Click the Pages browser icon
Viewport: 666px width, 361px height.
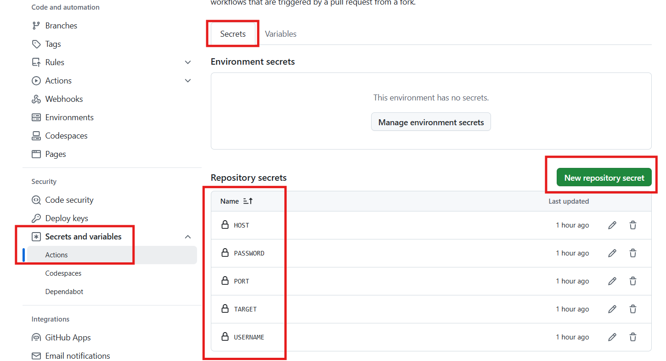pyautogui.click(x=36, y=154)
